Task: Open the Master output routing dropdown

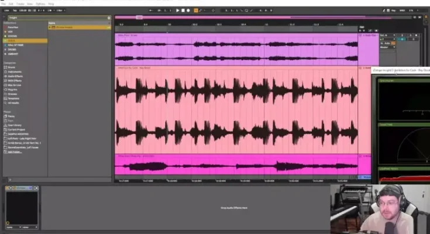Action: (387, 47)
